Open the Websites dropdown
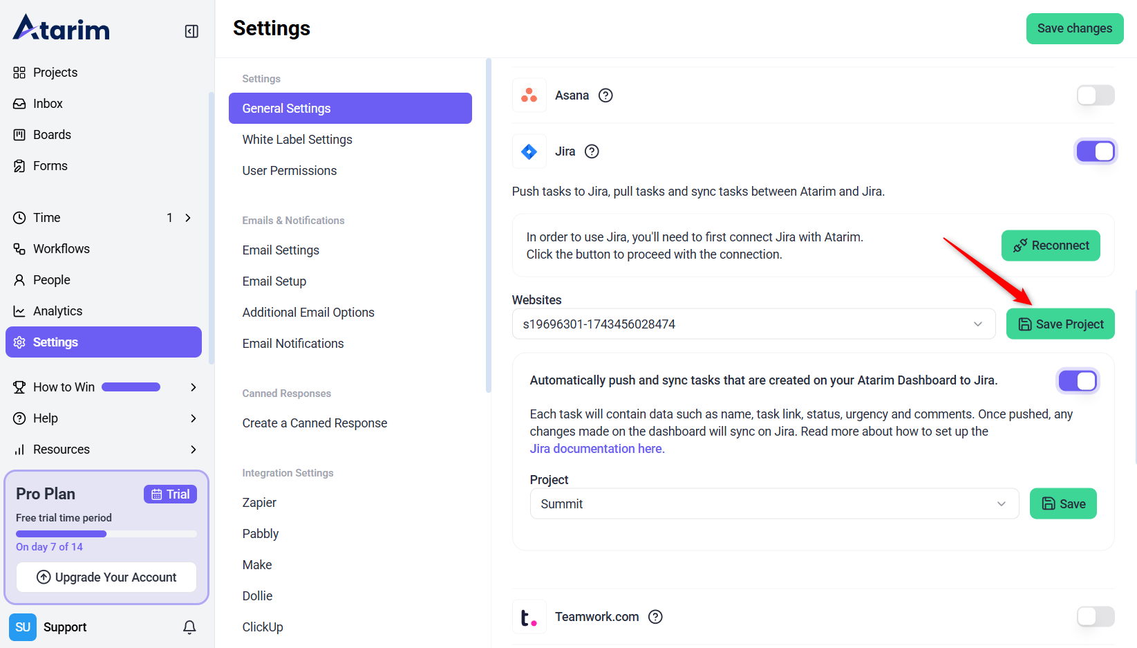Image resolution: width=1137 pixels, height=648 pixels. tap(753, 324)
